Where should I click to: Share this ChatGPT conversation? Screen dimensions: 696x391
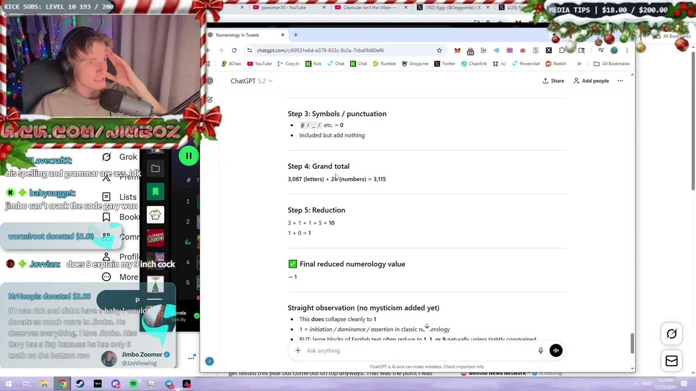pos(553,81)
